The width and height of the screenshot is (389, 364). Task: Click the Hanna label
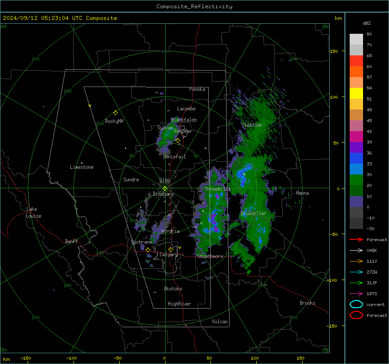tap(302, 193)
